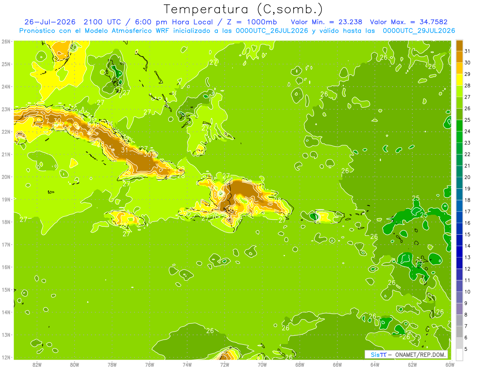Click the "23N" latitude axis label
The image size is (478, 370).
(6, 109)
